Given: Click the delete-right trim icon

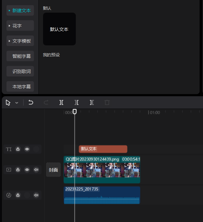Looking at the screenshot, I should click(92, 103).
